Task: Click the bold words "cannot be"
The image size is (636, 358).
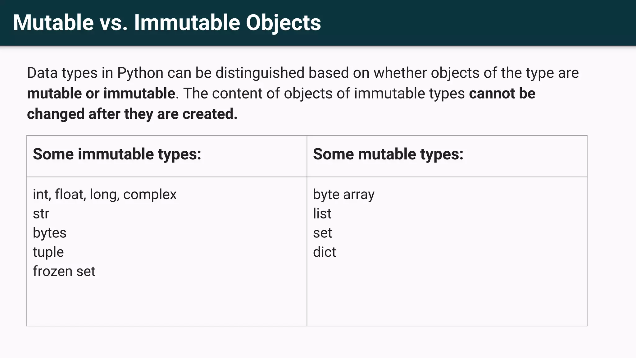Action: (x=502, y=94)
